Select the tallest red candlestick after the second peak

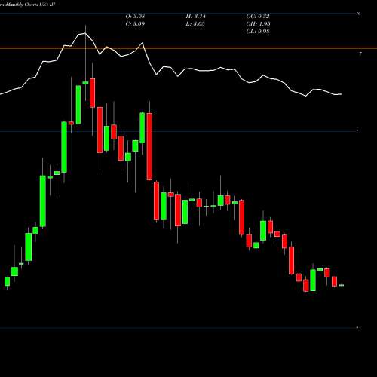coord(149,146)
